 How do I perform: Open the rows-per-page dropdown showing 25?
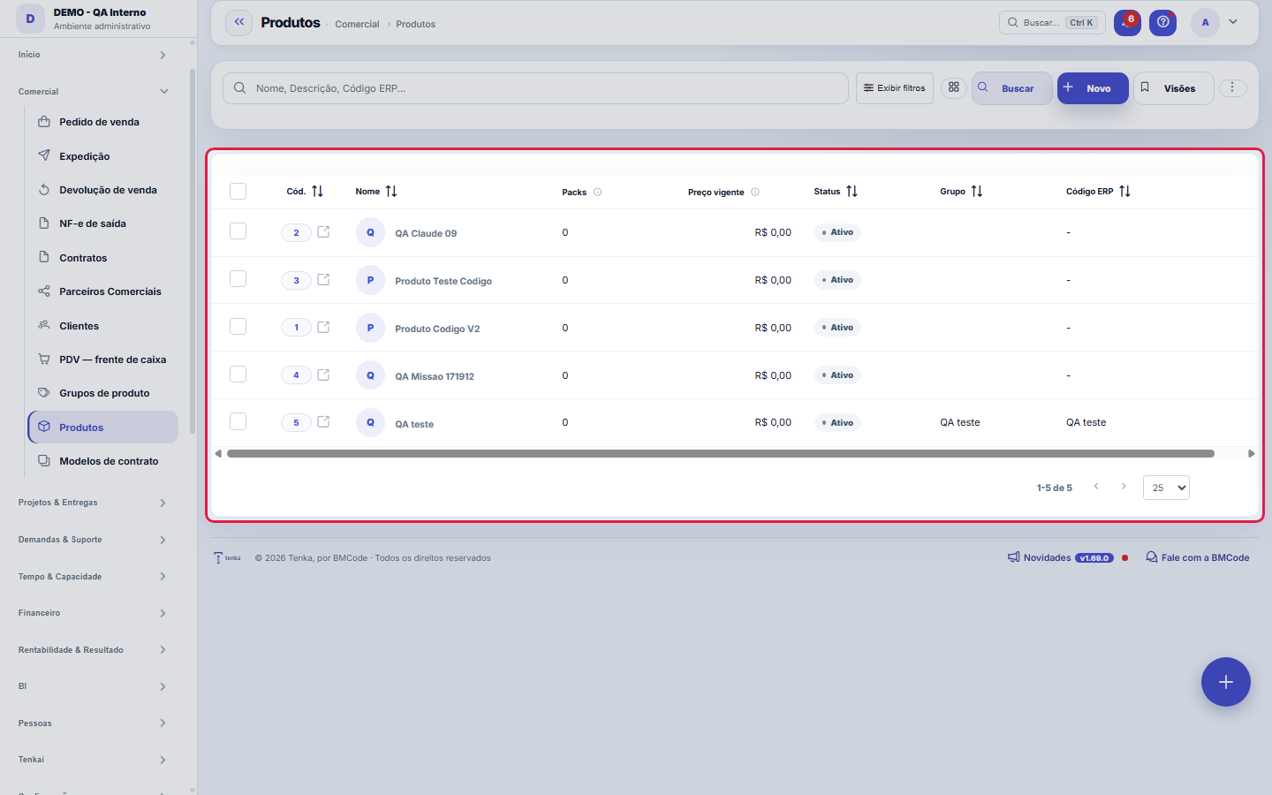click(1166, 488)
